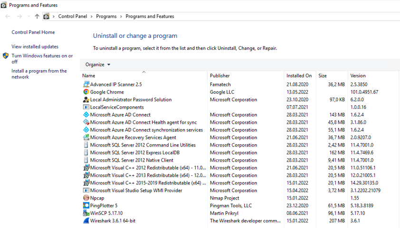
Task: Click publisher Famatech cell
Action: [220, 84]
